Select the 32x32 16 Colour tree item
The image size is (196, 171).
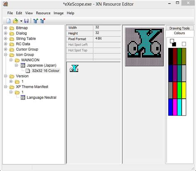pos(45,71)
